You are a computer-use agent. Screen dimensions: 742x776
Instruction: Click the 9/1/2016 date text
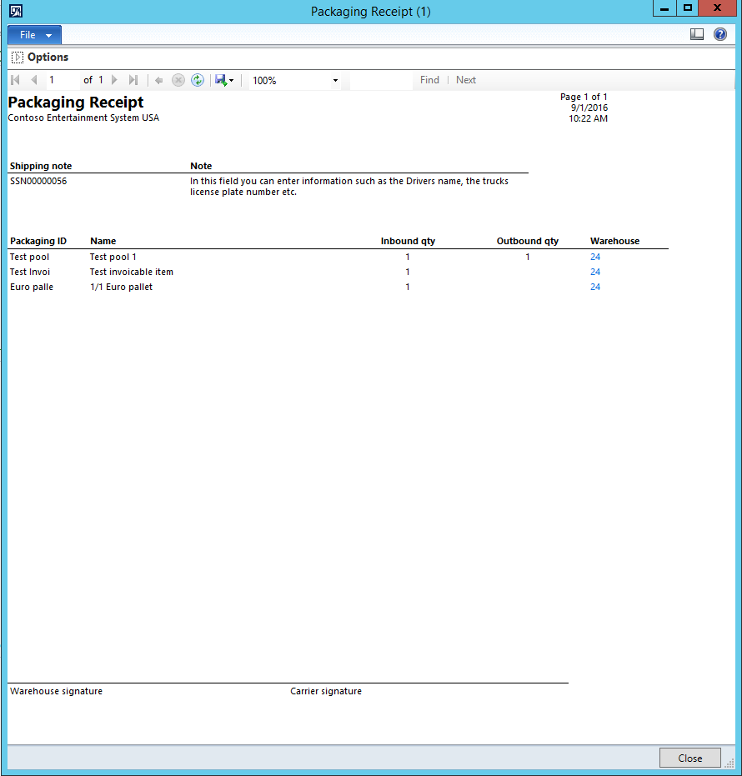coord(589,108)
